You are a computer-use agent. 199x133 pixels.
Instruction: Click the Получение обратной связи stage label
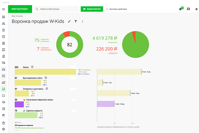tap(40, 100)
